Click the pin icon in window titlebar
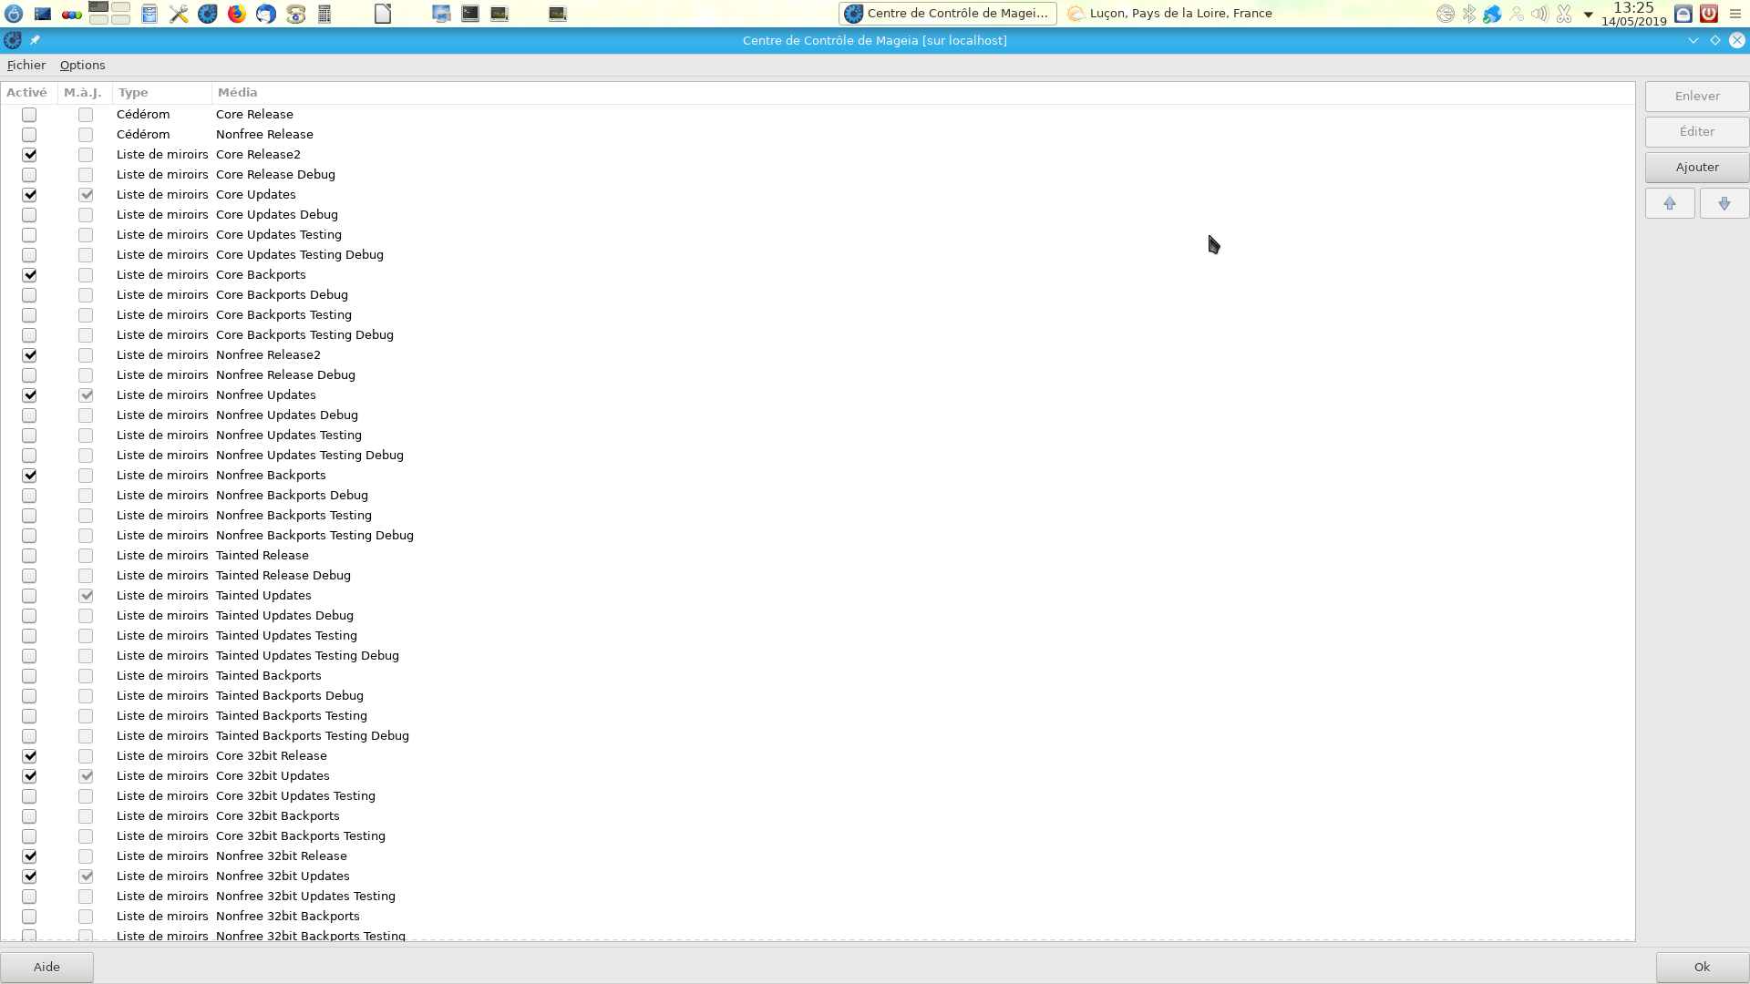This screenshot has width=1750, height=984. pos(35,40)
